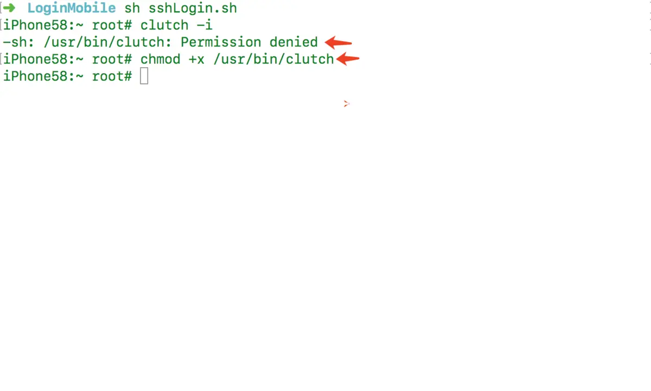Click the green arrow prompt symbol
Viewport: 651px width, 391px height.
(9, 9)
